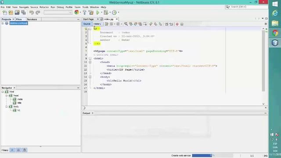
Task: Open the configuration combo box in toolbar
Action: click(x=58, y=13)
